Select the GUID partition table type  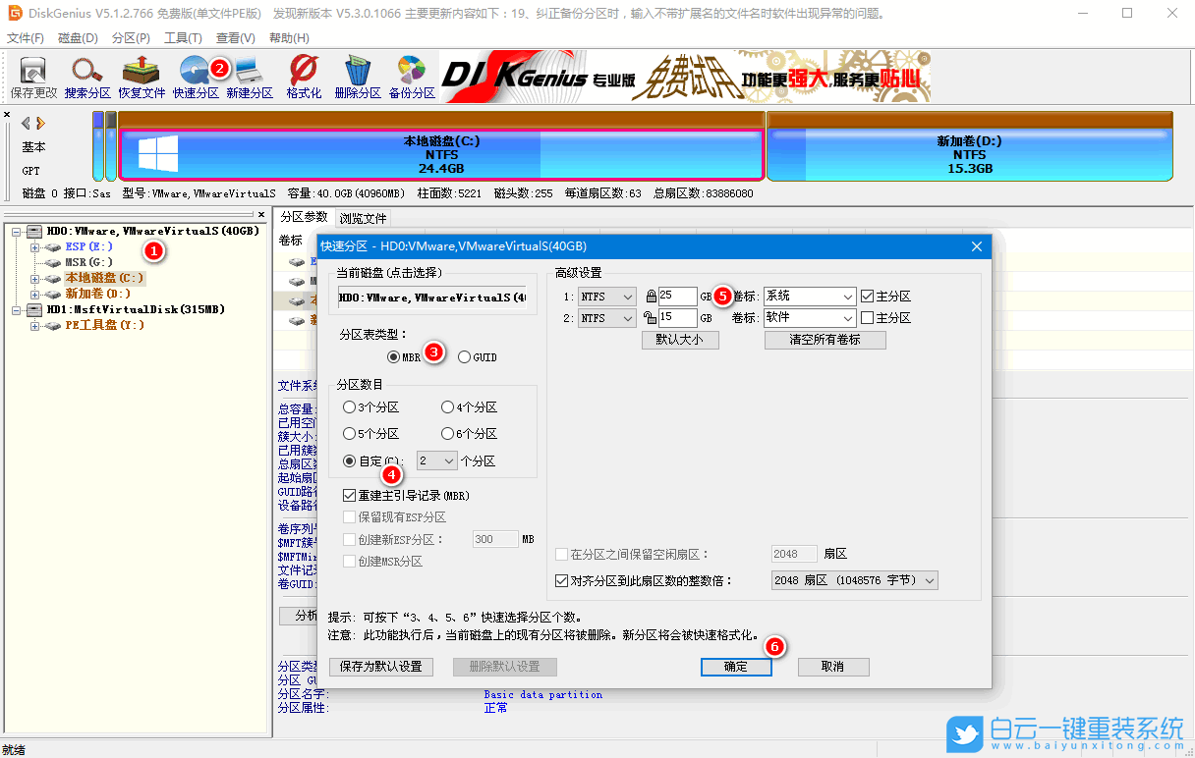tap(464, 356)
